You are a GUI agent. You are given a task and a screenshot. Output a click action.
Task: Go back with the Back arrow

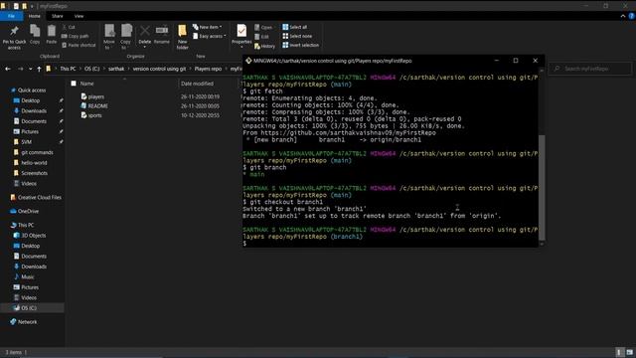[x=8, y=69]
